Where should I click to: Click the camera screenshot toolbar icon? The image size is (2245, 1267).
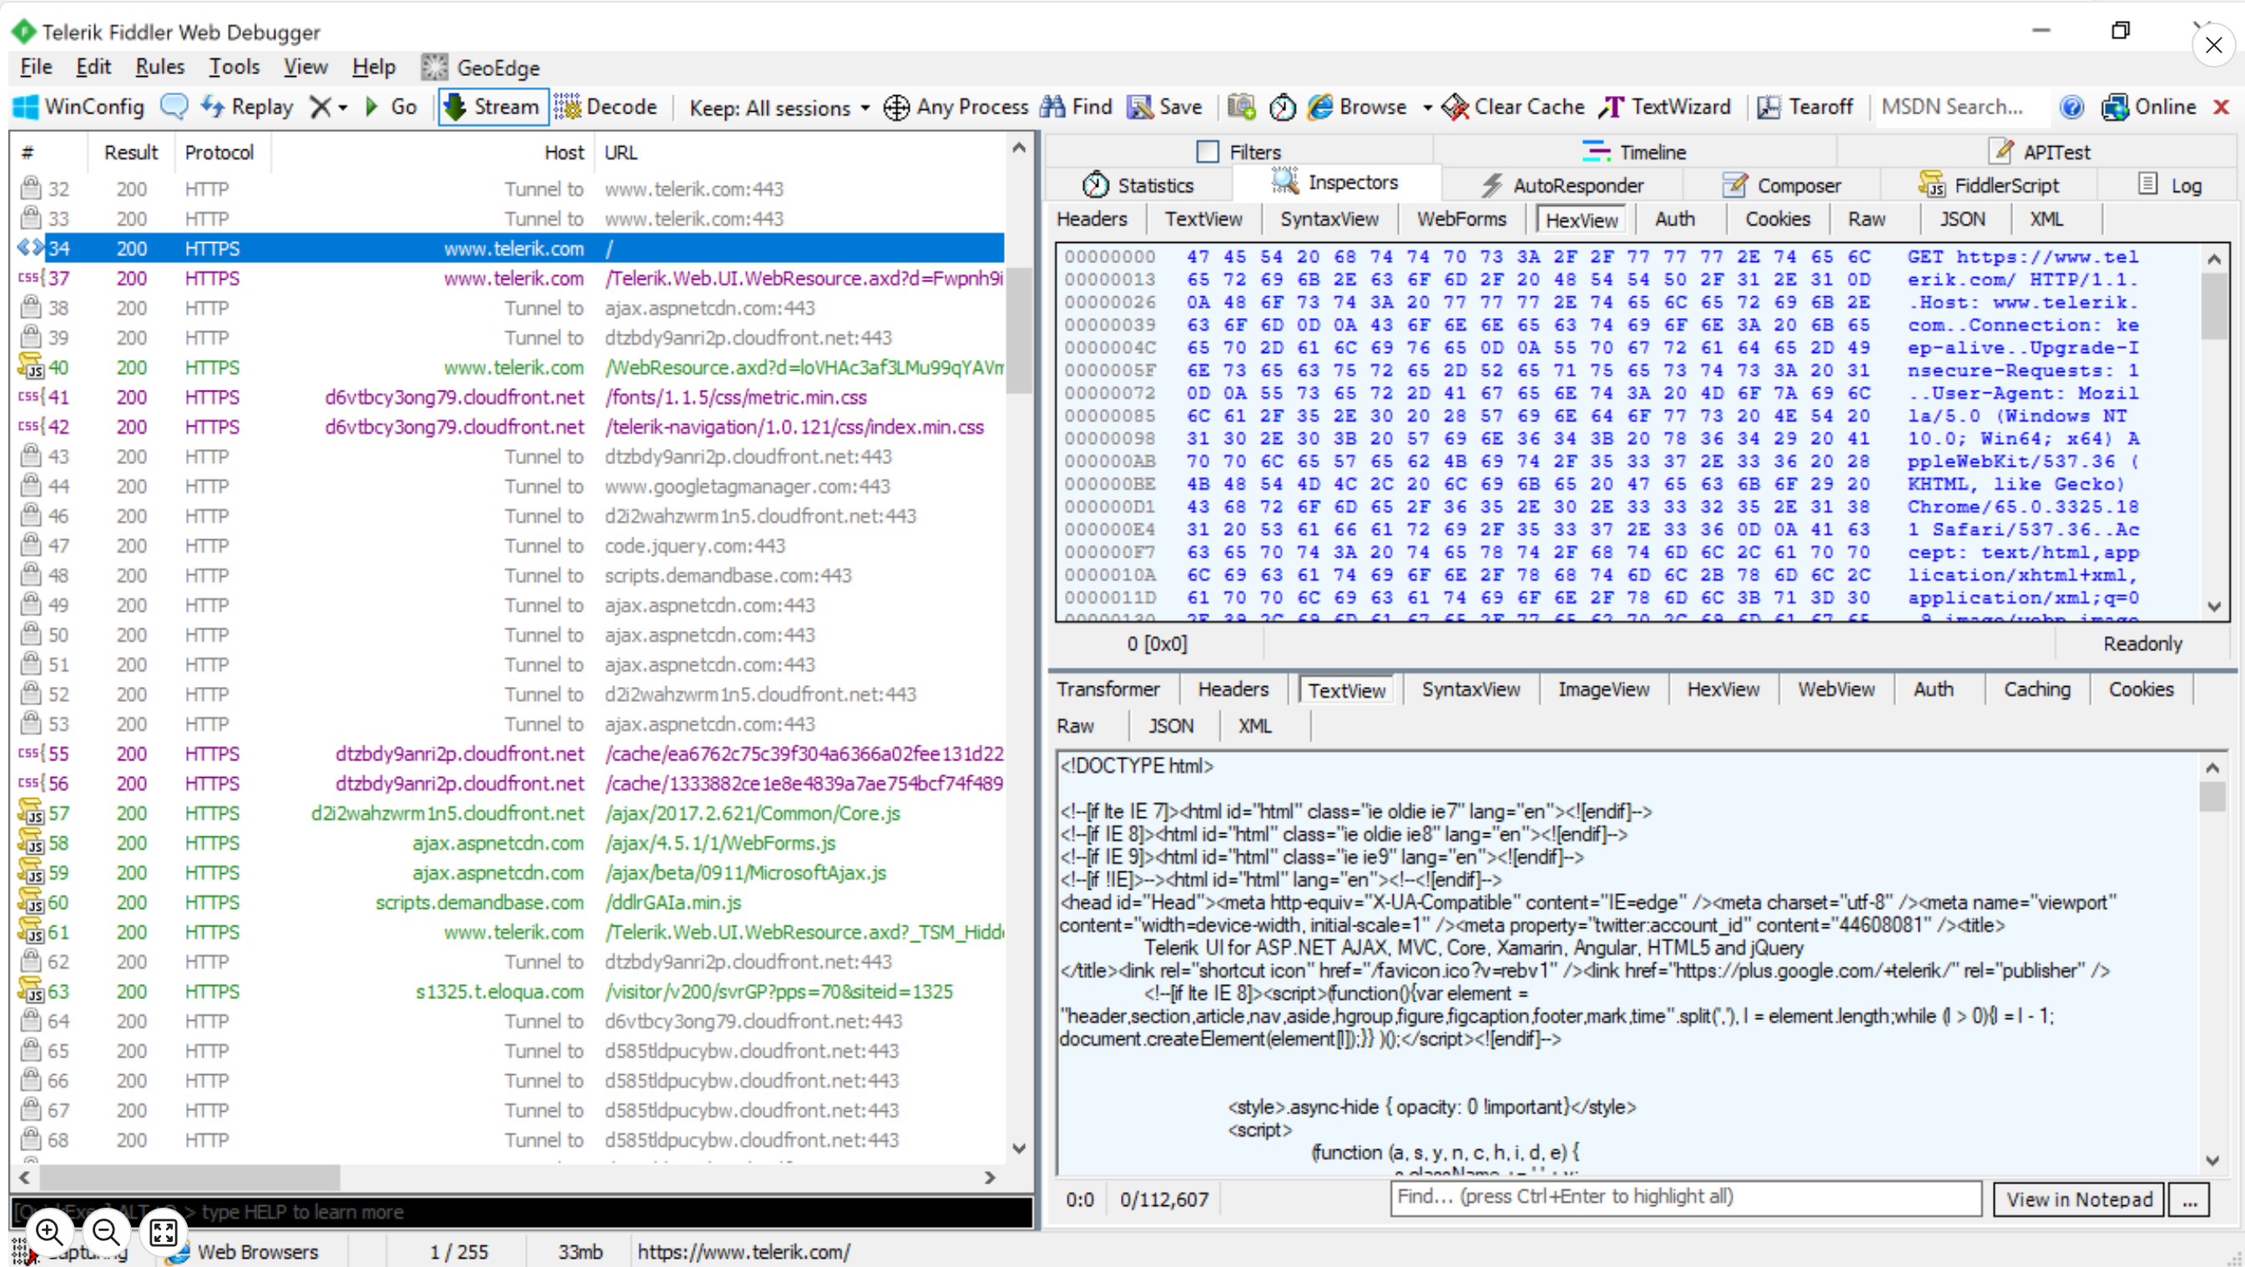click(x=1241, y=106)
